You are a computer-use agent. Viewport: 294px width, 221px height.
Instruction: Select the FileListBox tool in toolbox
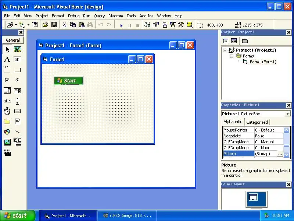point(17,122)
